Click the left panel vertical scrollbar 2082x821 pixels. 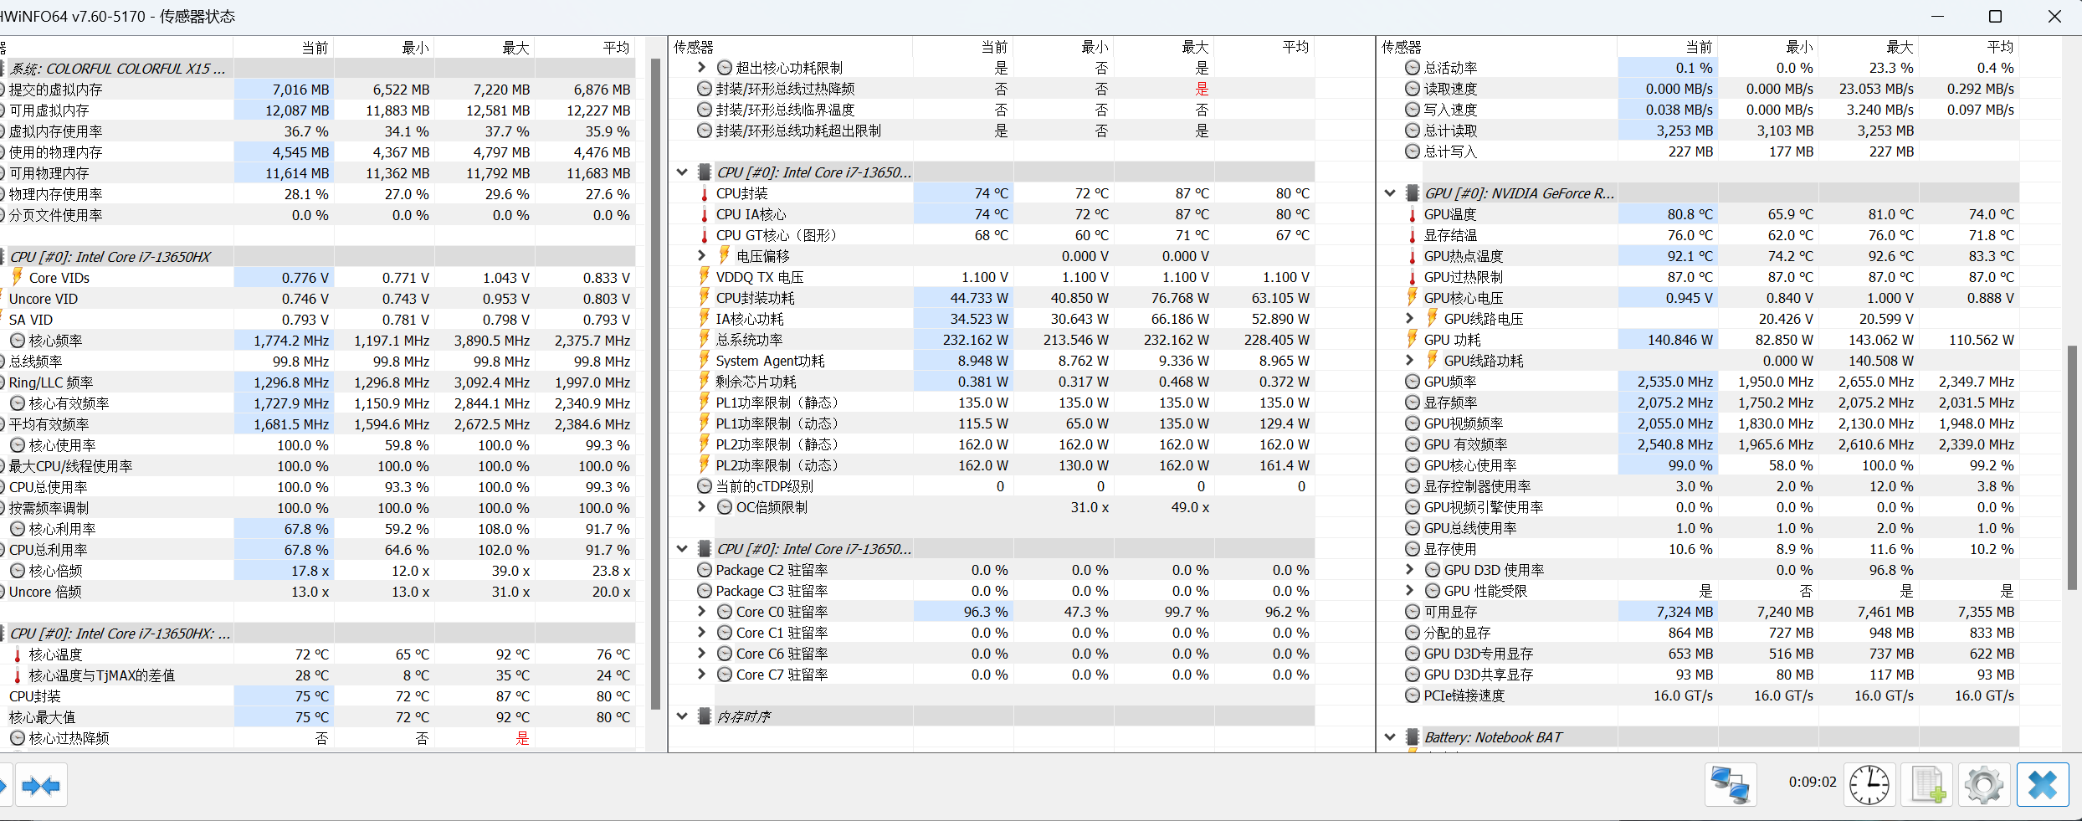[655, 385]
